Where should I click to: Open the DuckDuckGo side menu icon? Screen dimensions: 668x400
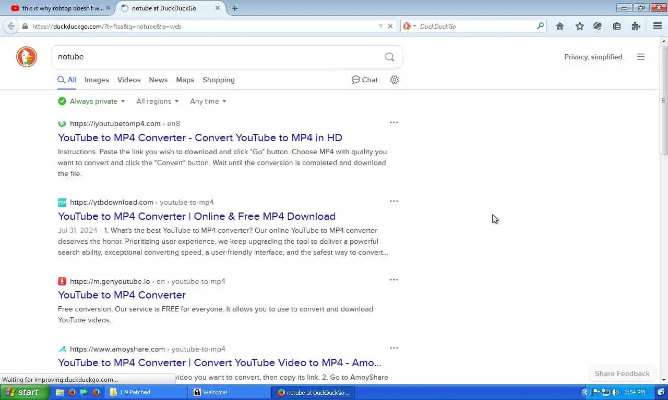(x=641, y=57)
